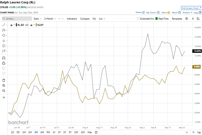Open RL.BZ series options ellipsis
The image size is (202, 135).
tap(14, 25)
